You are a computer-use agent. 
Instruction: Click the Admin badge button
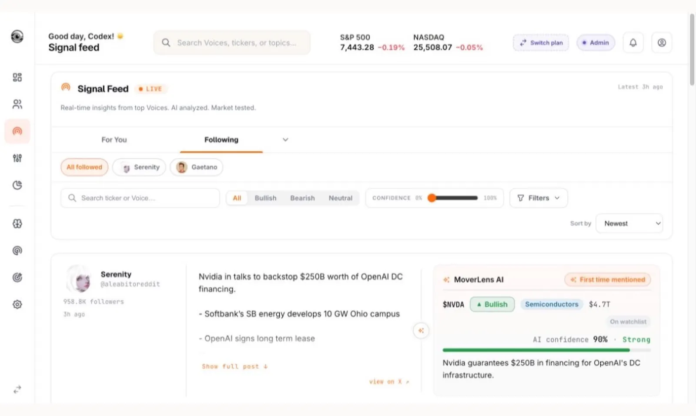click(x=596, y=43)
